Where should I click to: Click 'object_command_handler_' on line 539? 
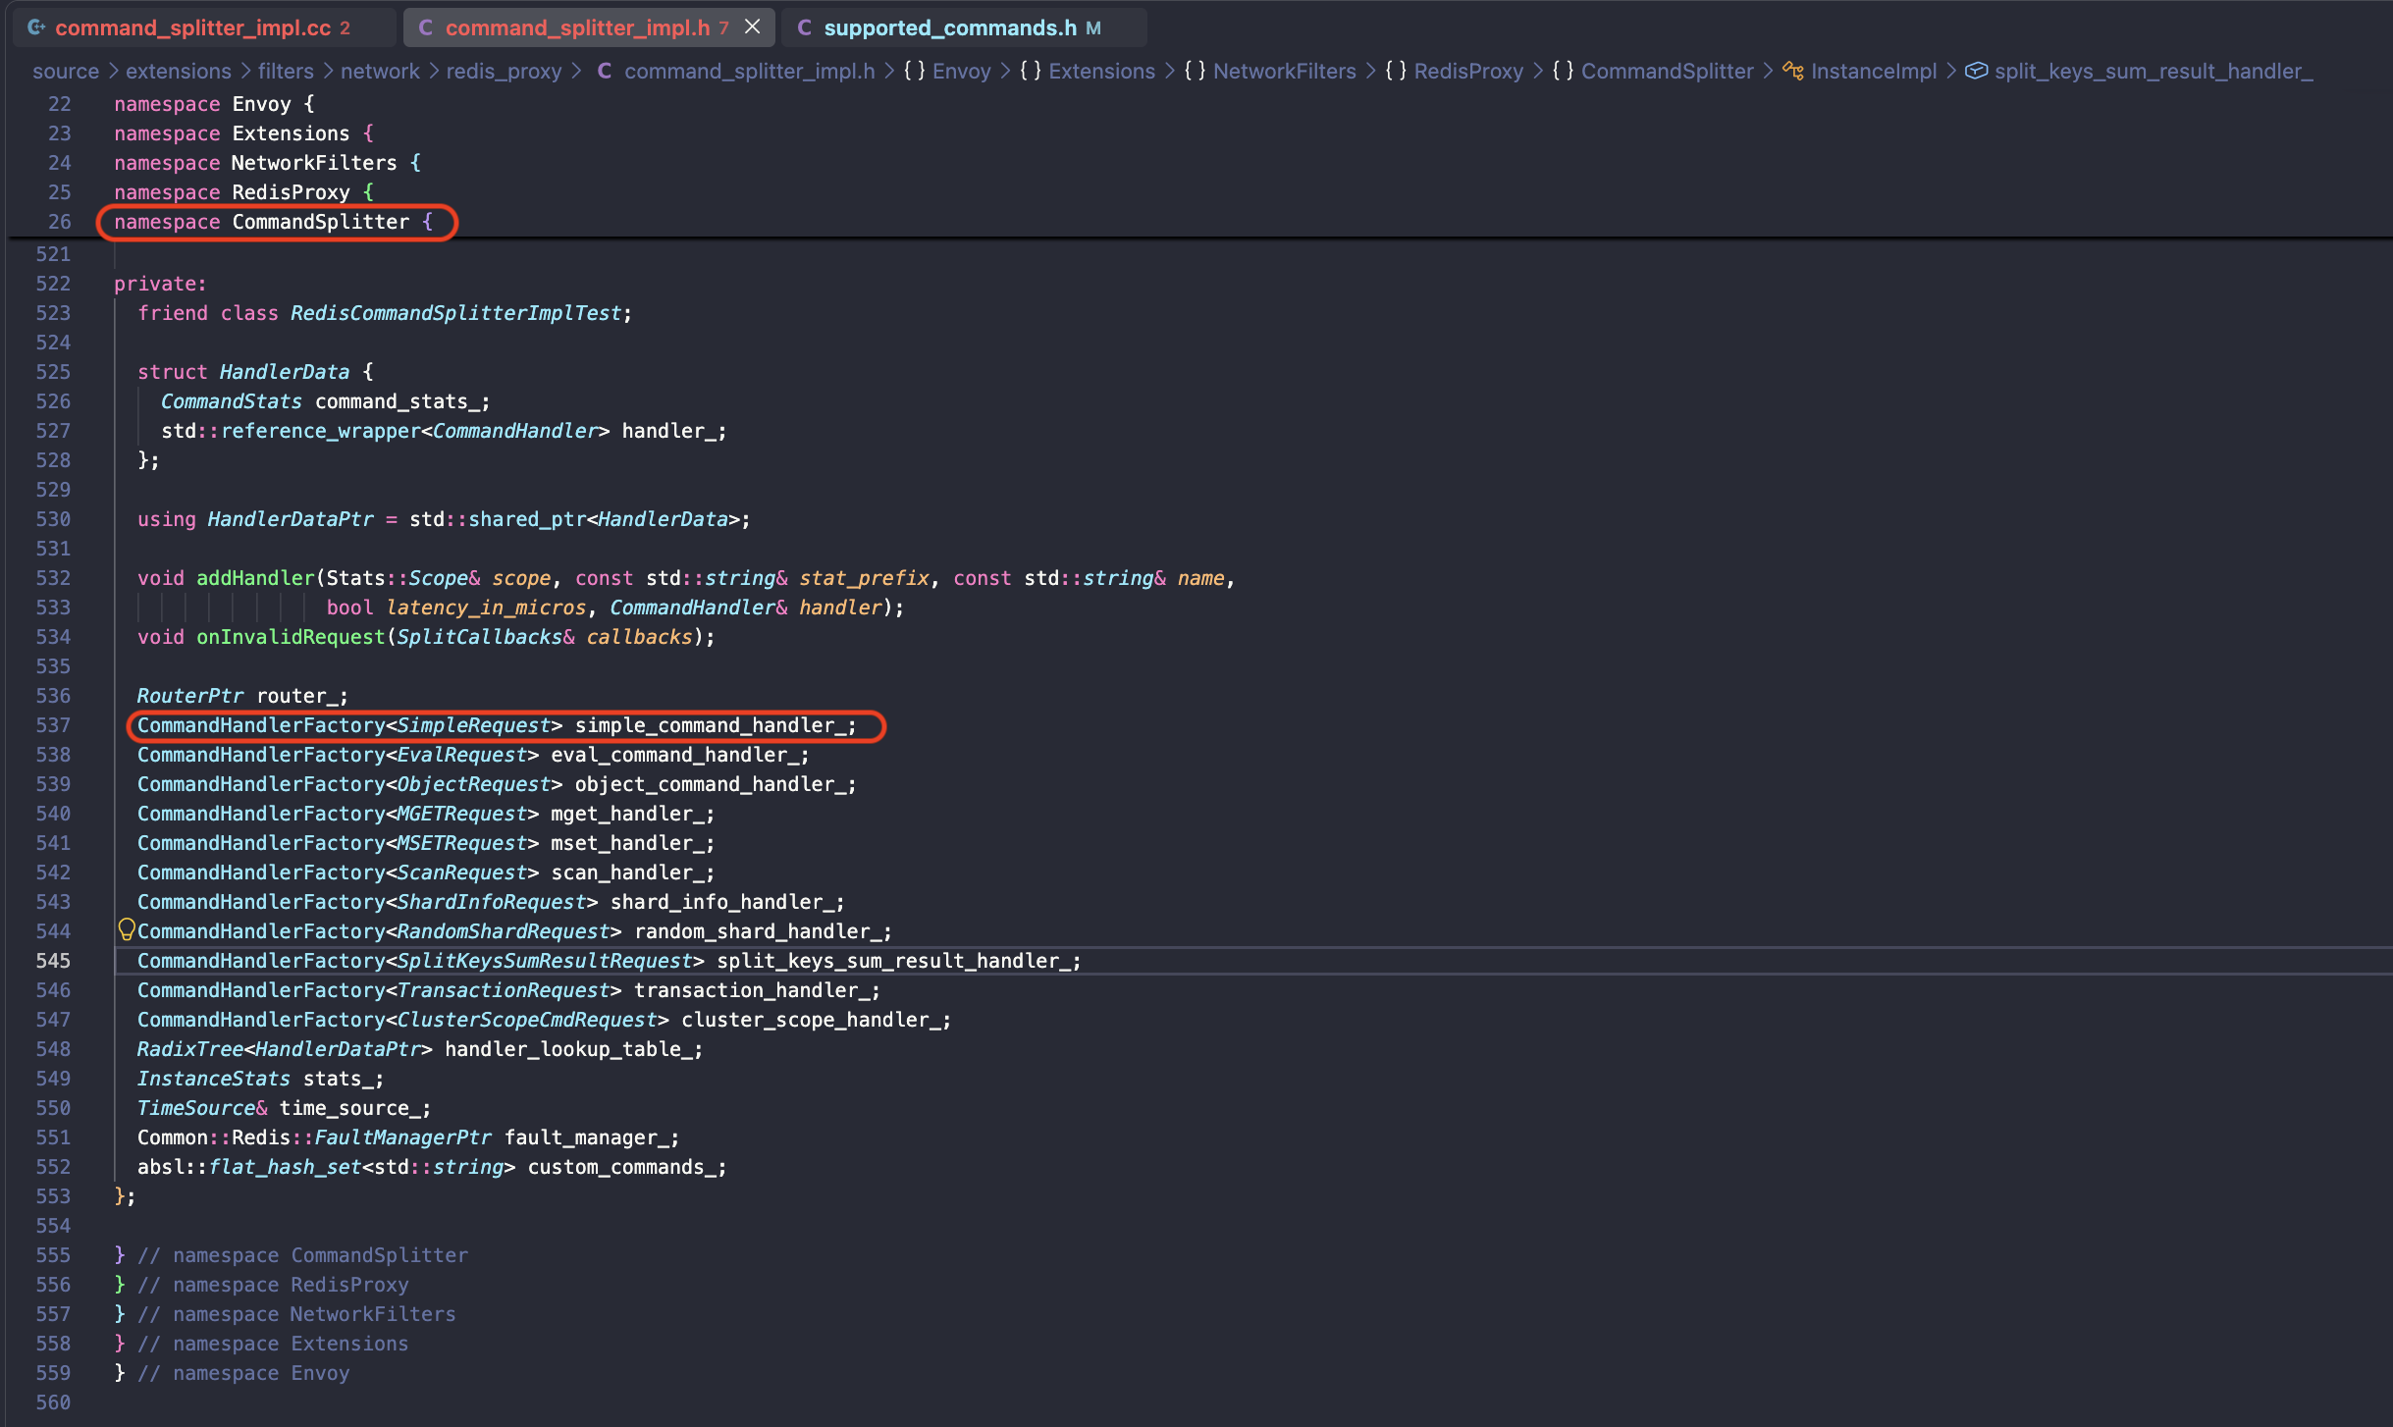[711, 784]
